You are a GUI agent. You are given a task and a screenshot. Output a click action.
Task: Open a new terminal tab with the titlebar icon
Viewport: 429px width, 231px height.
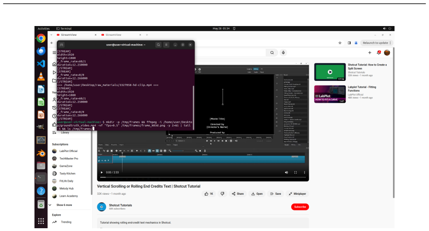click(61, 45)
